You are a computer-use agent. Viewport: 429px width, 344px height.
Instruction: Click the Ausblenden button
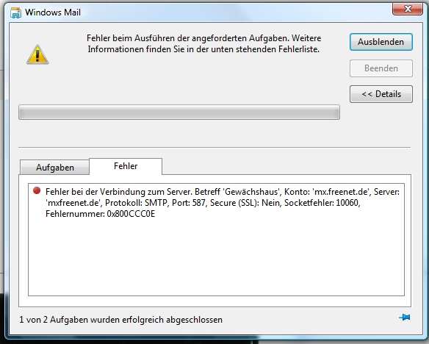point(381,42)
